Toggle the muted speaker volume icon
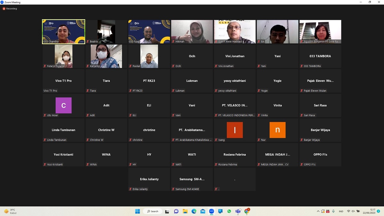This screenshot has width=384, height=216. pyautogui.click(x=353, y=211)
